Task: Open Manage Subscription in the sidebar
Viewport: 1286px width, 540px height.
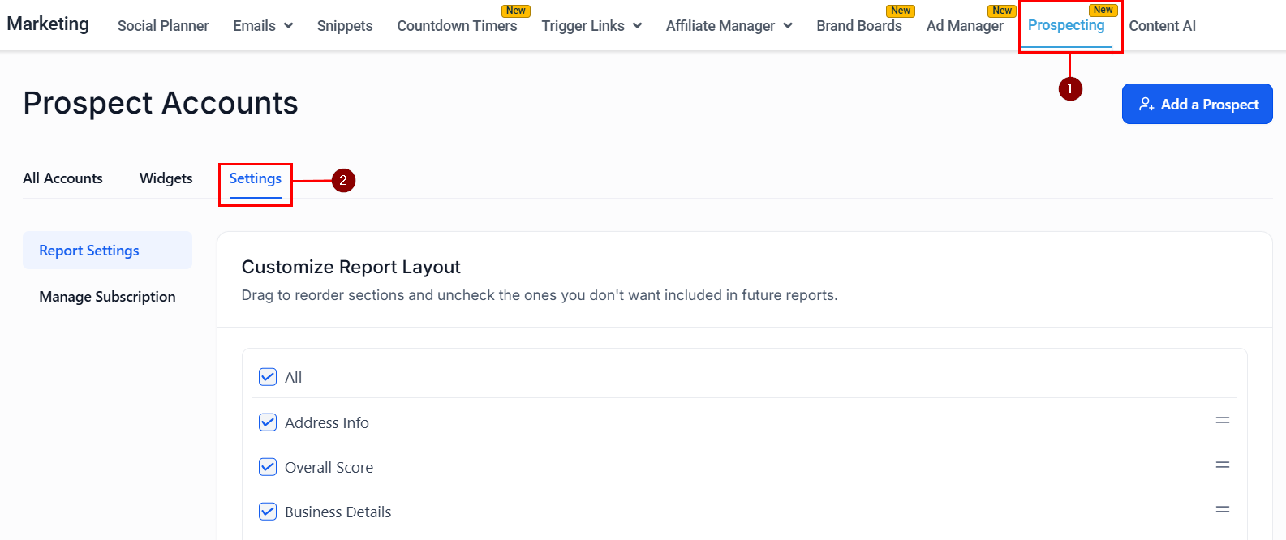Action: 107,297
